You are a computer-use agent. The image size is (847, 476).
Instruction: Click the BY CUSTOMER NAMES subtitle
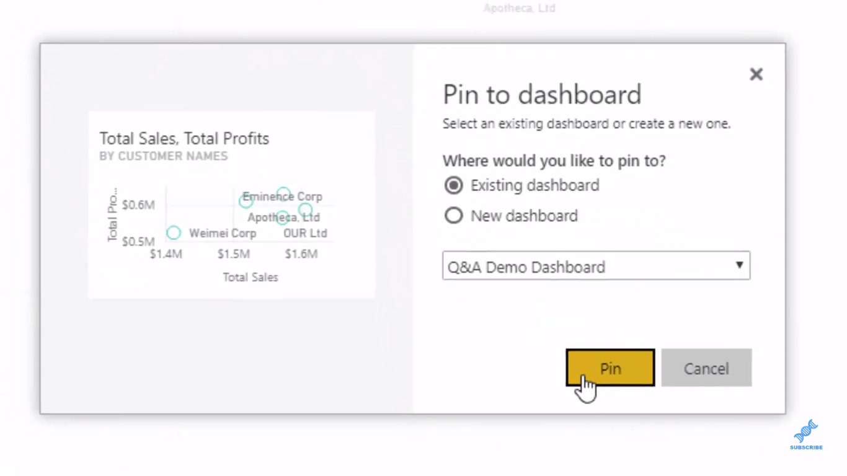(164, 156)
